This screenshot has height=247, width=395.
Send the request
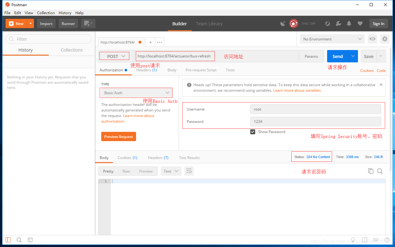pos(338,56)
